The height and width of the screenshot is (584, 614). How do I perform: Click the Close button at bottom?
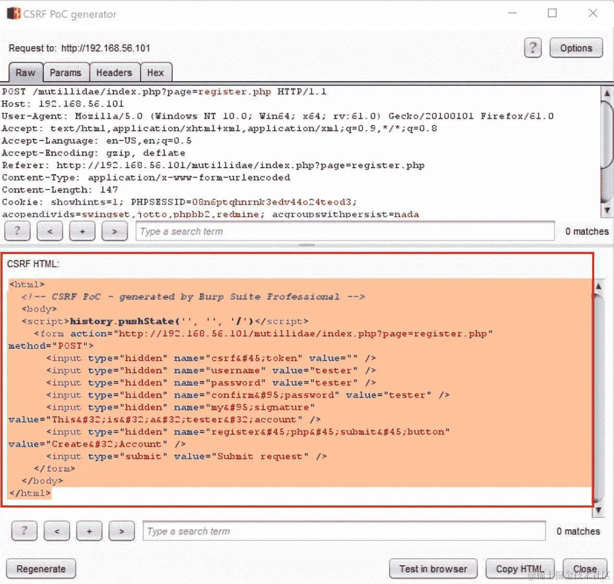tap(585, 569)
